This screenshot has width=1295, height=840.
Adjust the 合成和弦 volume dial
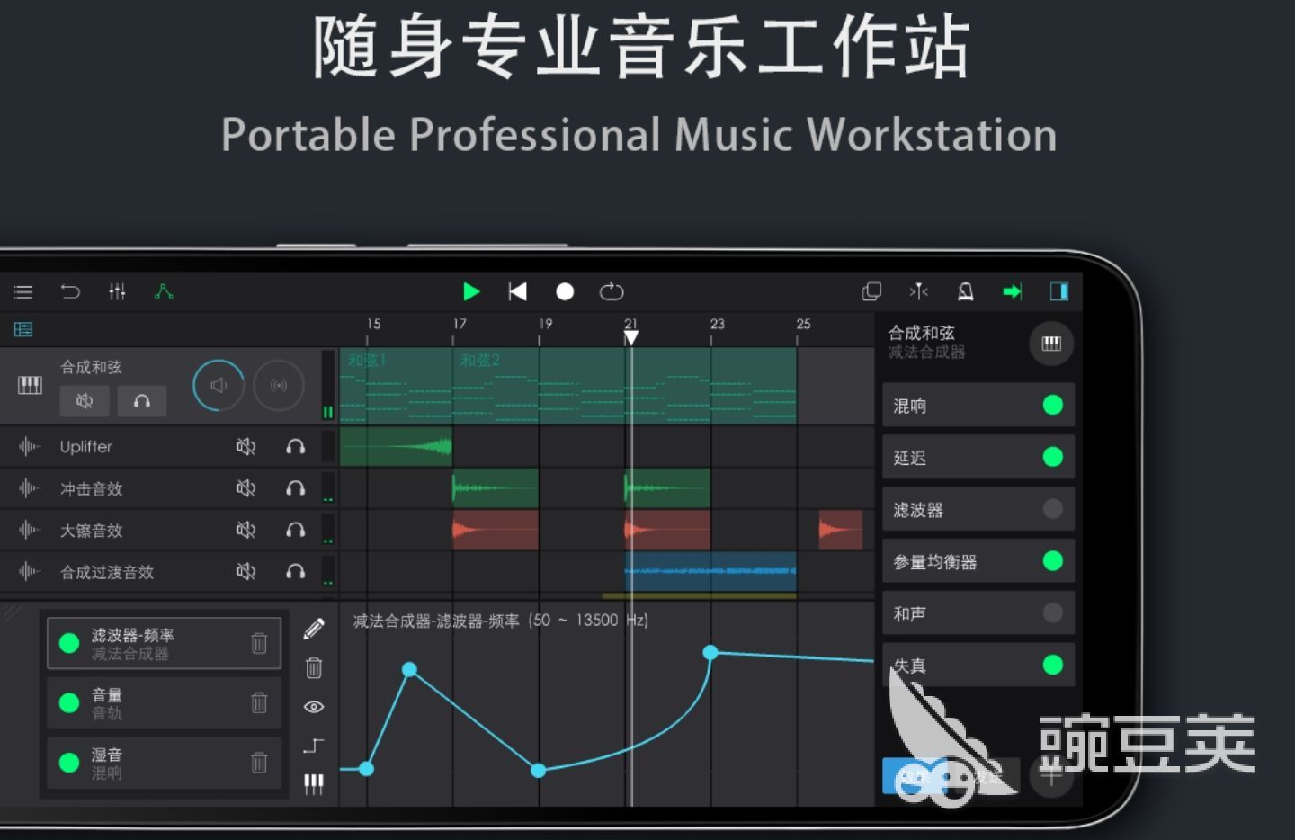coord(218,384)
